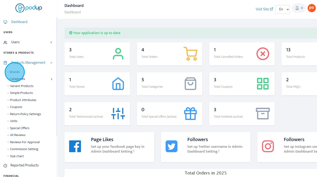Click the Visit Site link
This screenshot has height=177, width=317.
264,9
